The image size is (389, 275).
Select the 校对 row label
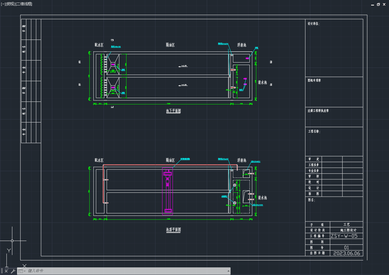pyautogui.click(x=314, y=182)
